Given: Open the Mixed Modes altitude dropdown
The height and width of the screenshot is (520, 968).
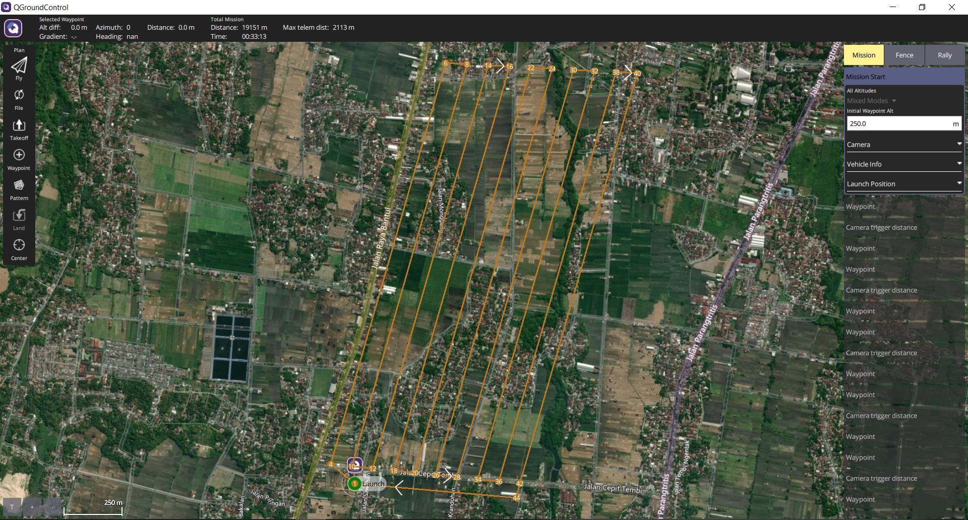Looking at the screenshot, I should pyautogui.click(x=871, y=101).
